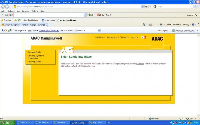Click the ADAC logo

(x=157, y=42)
